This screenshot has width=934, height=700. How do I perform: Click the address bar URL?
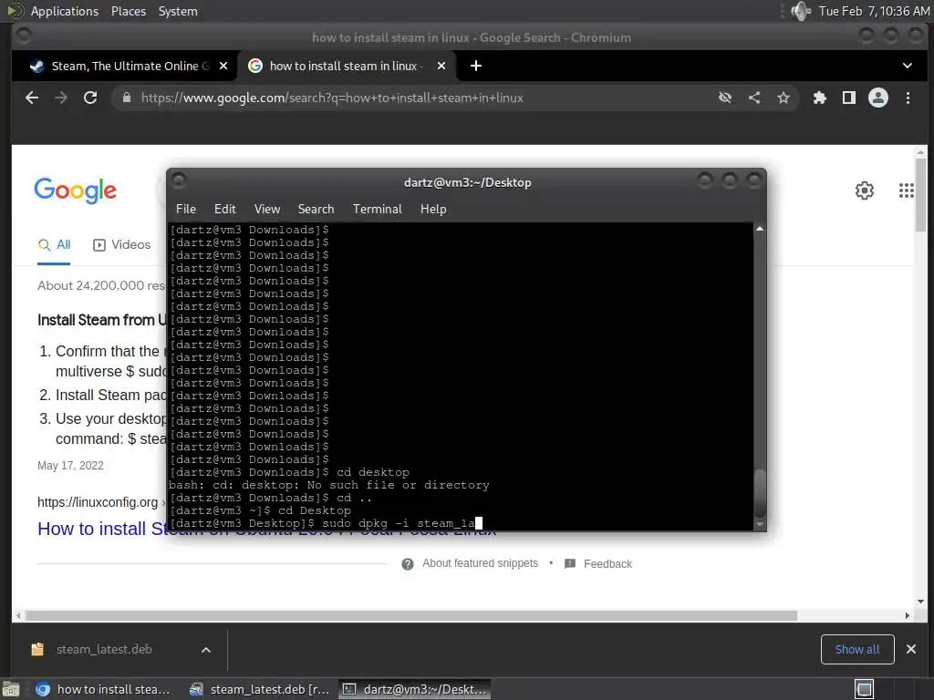click(332, 98)
